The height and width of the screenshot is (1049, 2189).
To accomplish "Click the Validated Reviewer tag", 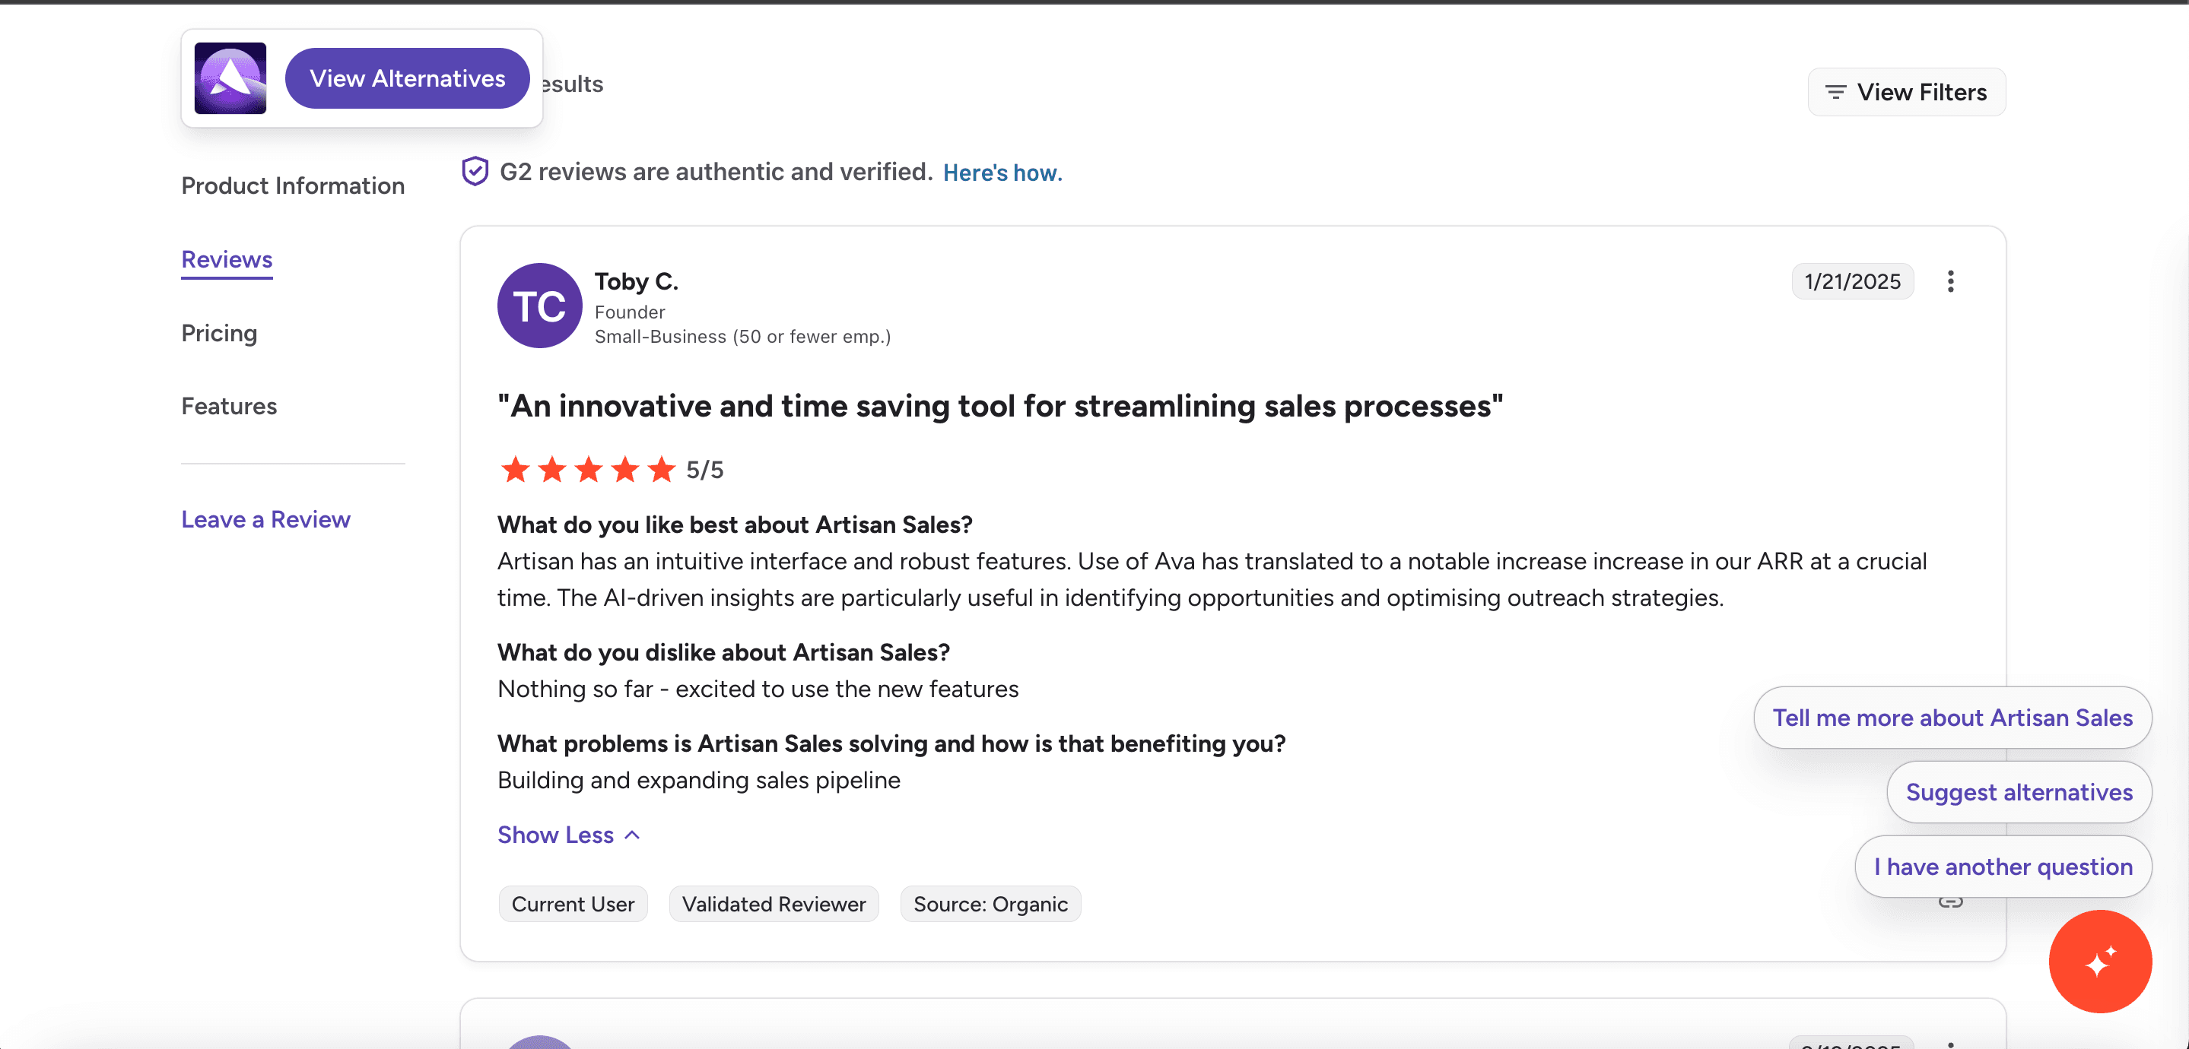I will pyautogui.click(x=774, y=904).
